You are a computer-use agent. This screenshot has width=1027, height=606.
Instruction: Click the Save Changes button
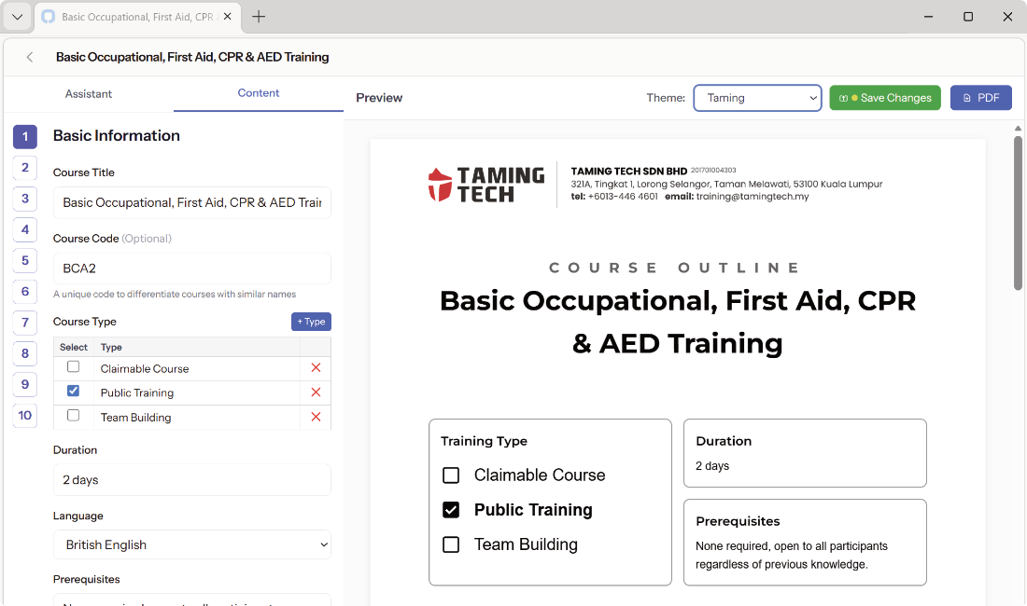[885, 98]
